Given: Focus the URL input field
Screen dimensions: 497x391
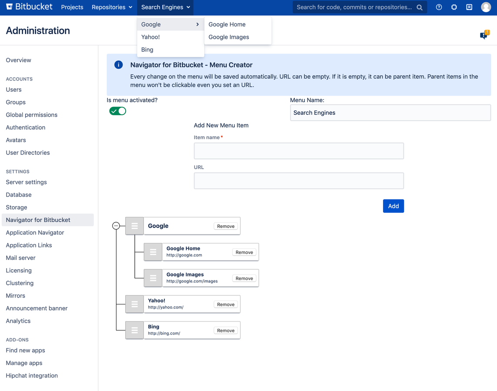Looking at the screenshot, I should [299, 181].
